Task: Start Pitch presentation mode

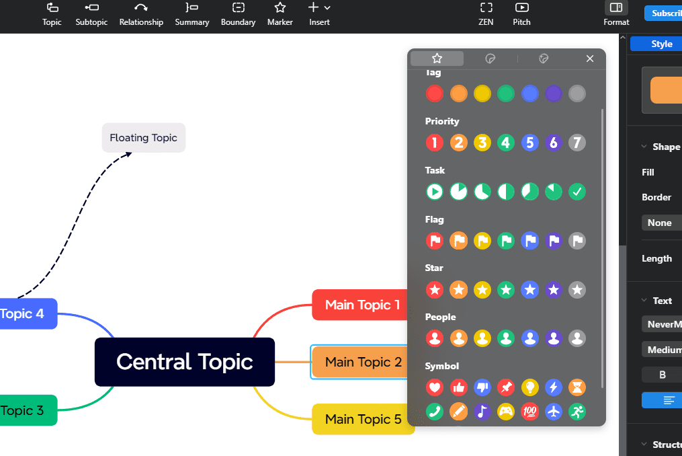Action: (521, 14)
